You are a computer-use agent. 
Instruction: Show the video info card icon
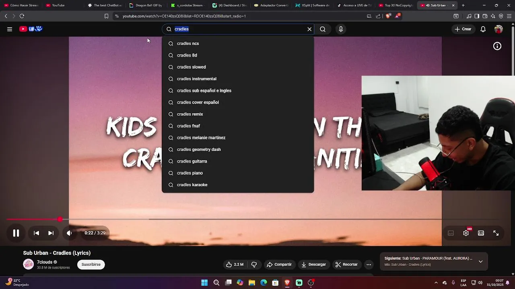tap(497, 46)
